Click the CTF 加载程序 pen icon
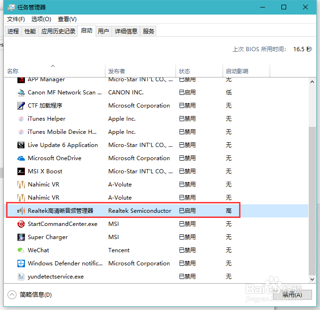Screen dimensions: 320x310 click(x=21, y=106)
